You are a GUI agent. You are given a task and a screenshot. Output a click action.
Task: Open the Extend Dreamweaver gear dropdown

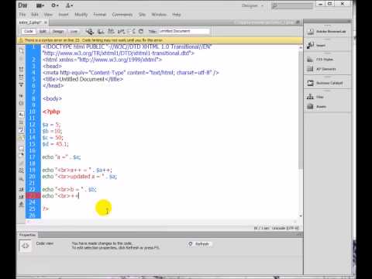(x=55, y=5)
